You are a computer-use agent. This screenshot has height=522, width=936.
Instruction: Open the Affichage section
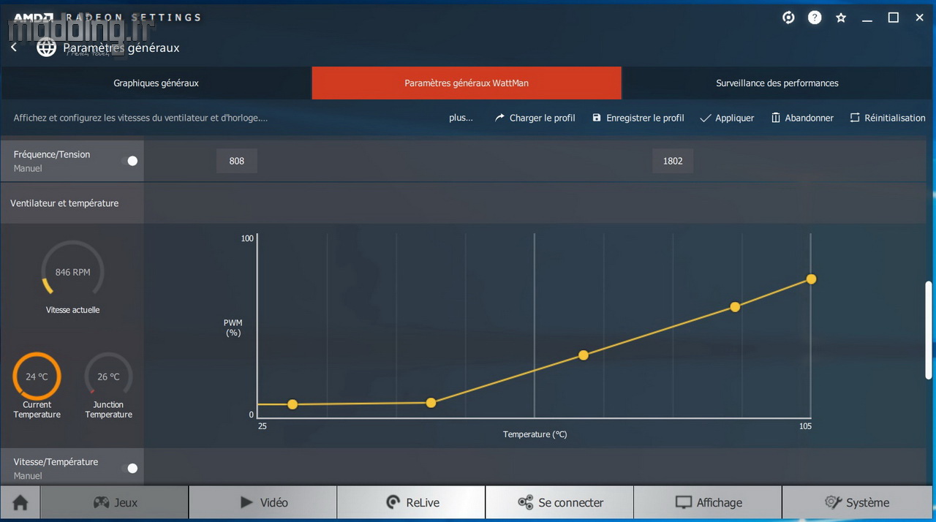coord(708,502)
